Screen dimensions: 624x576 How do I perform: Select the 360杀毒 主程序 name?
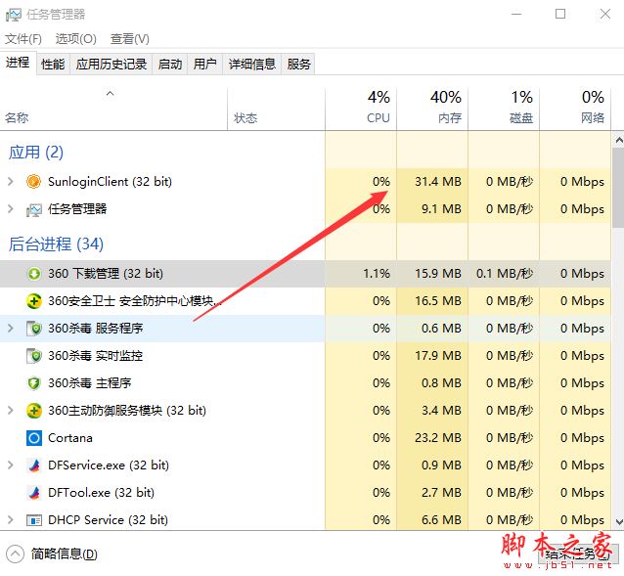[90, 383]
